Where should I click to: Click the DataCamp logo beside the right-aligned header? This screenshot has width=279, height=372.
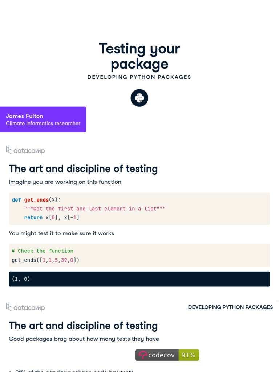[x=25, y=307]
